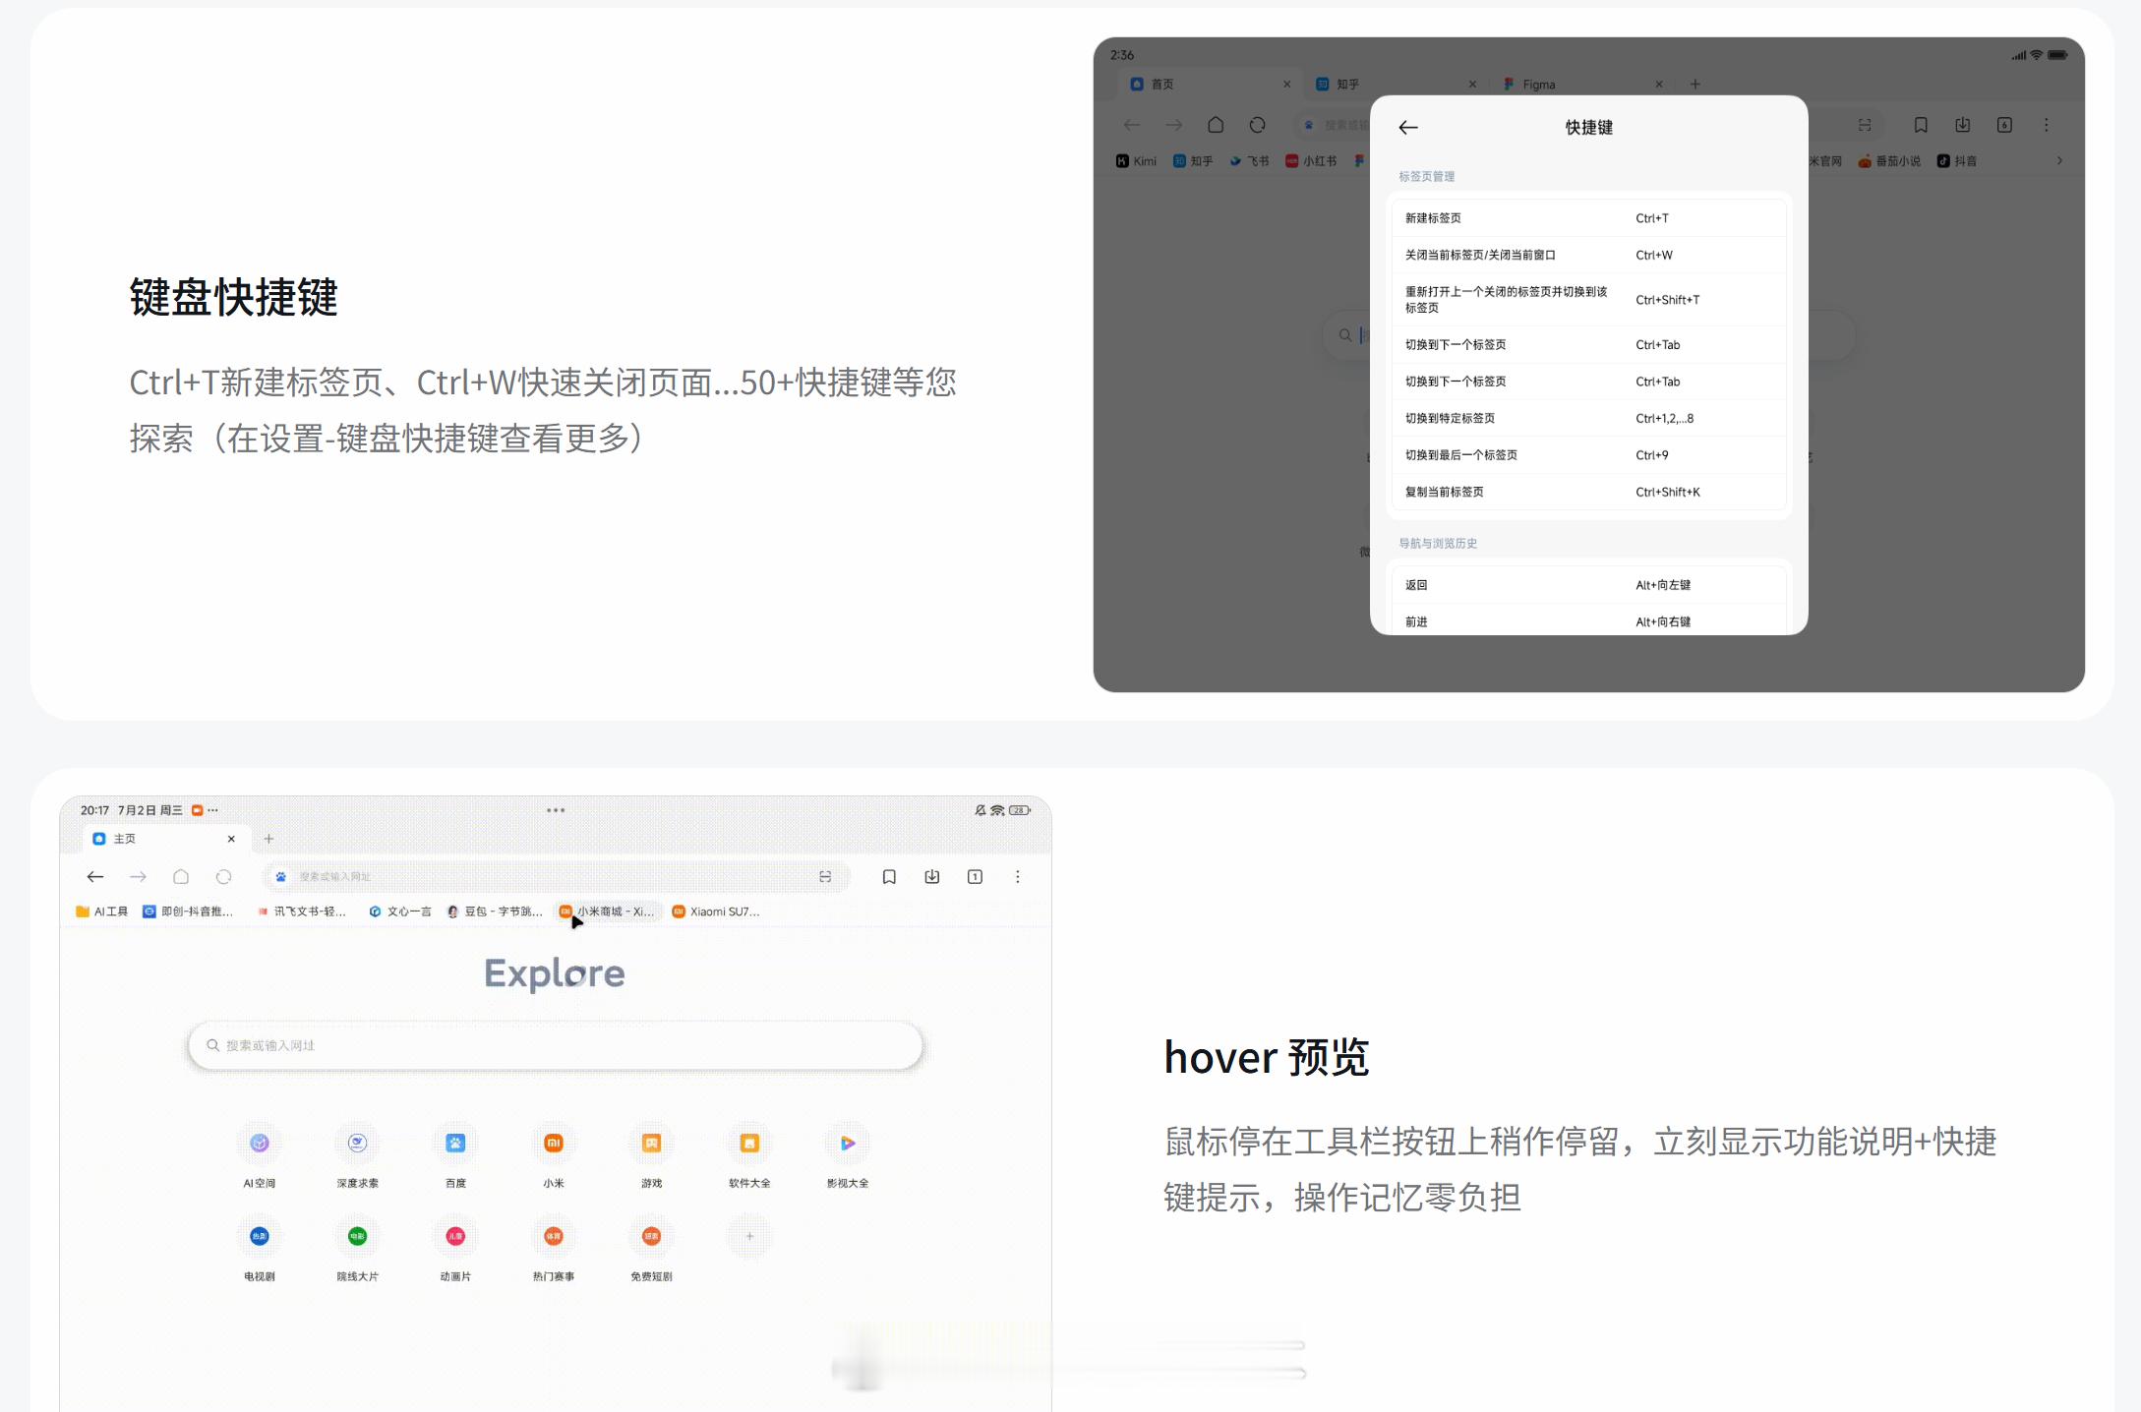Expand bookmarks bar overflow chevron at right

[2059, 161]
